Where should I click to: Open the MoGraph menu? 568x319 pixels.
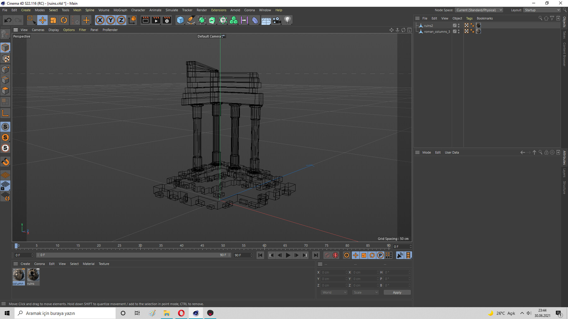coord(120,10)
